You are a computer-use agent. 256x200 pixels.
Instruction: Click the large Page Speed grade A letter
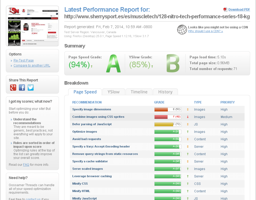113,63
